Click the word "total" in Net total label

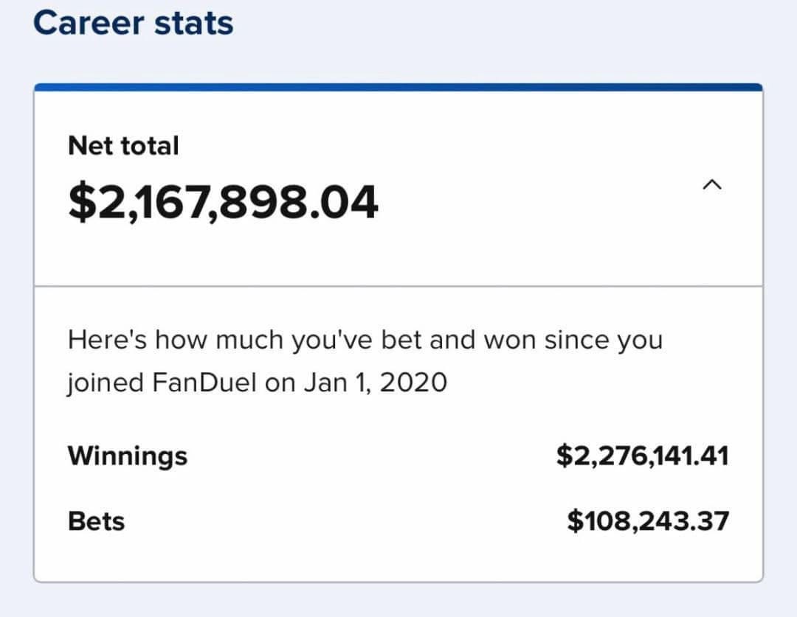coord(150,145)
